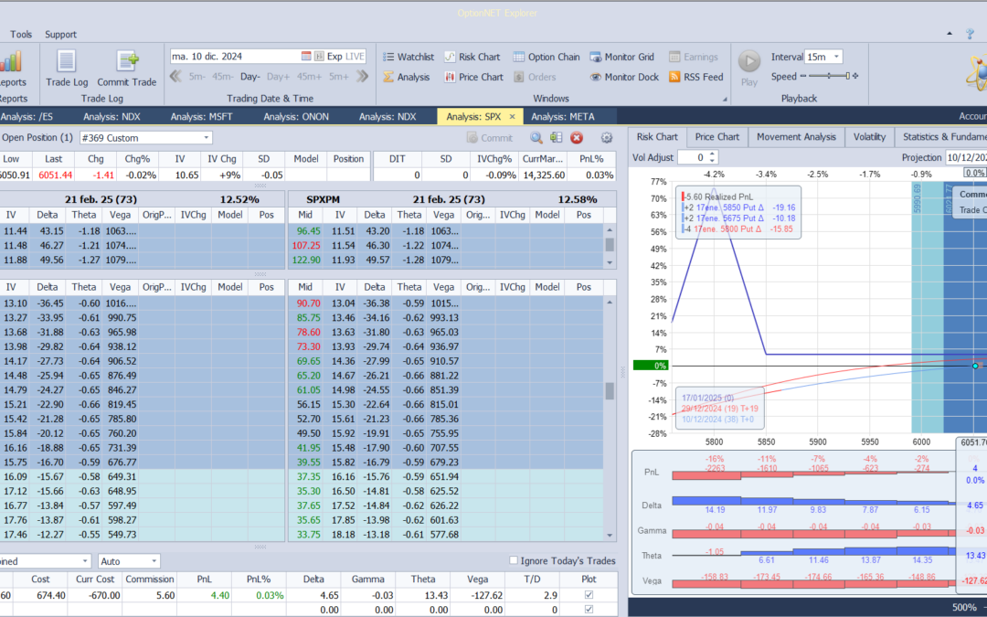Open the Support menu
This screenshot has width=987, height=617.
[x=61, y=35]
